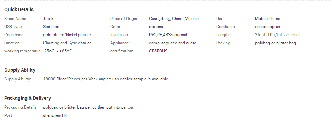Click the -25oC ~ +85oC temperature value

pos(57,51)
